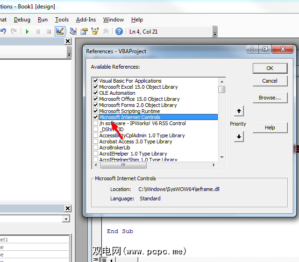The height and width of the screenshot is (262, 299).
Task: Check AcroIEHelper 1.0 Type Library box
Action: click(x=95, y=154)
